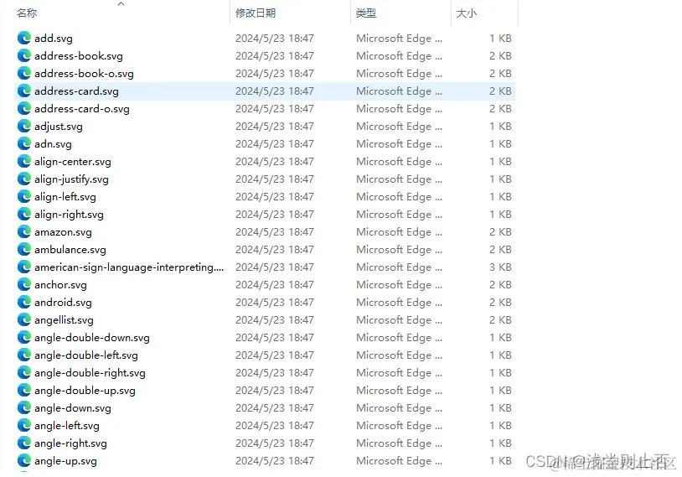
Task: Click the icon beside american-sign-language-interpreting file
Action: coord(24,267)
